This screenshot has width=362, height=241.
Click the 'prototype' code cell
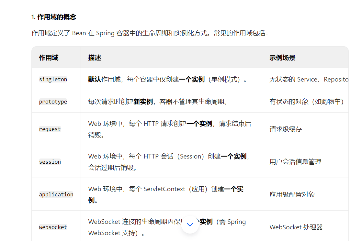[53, 102]
